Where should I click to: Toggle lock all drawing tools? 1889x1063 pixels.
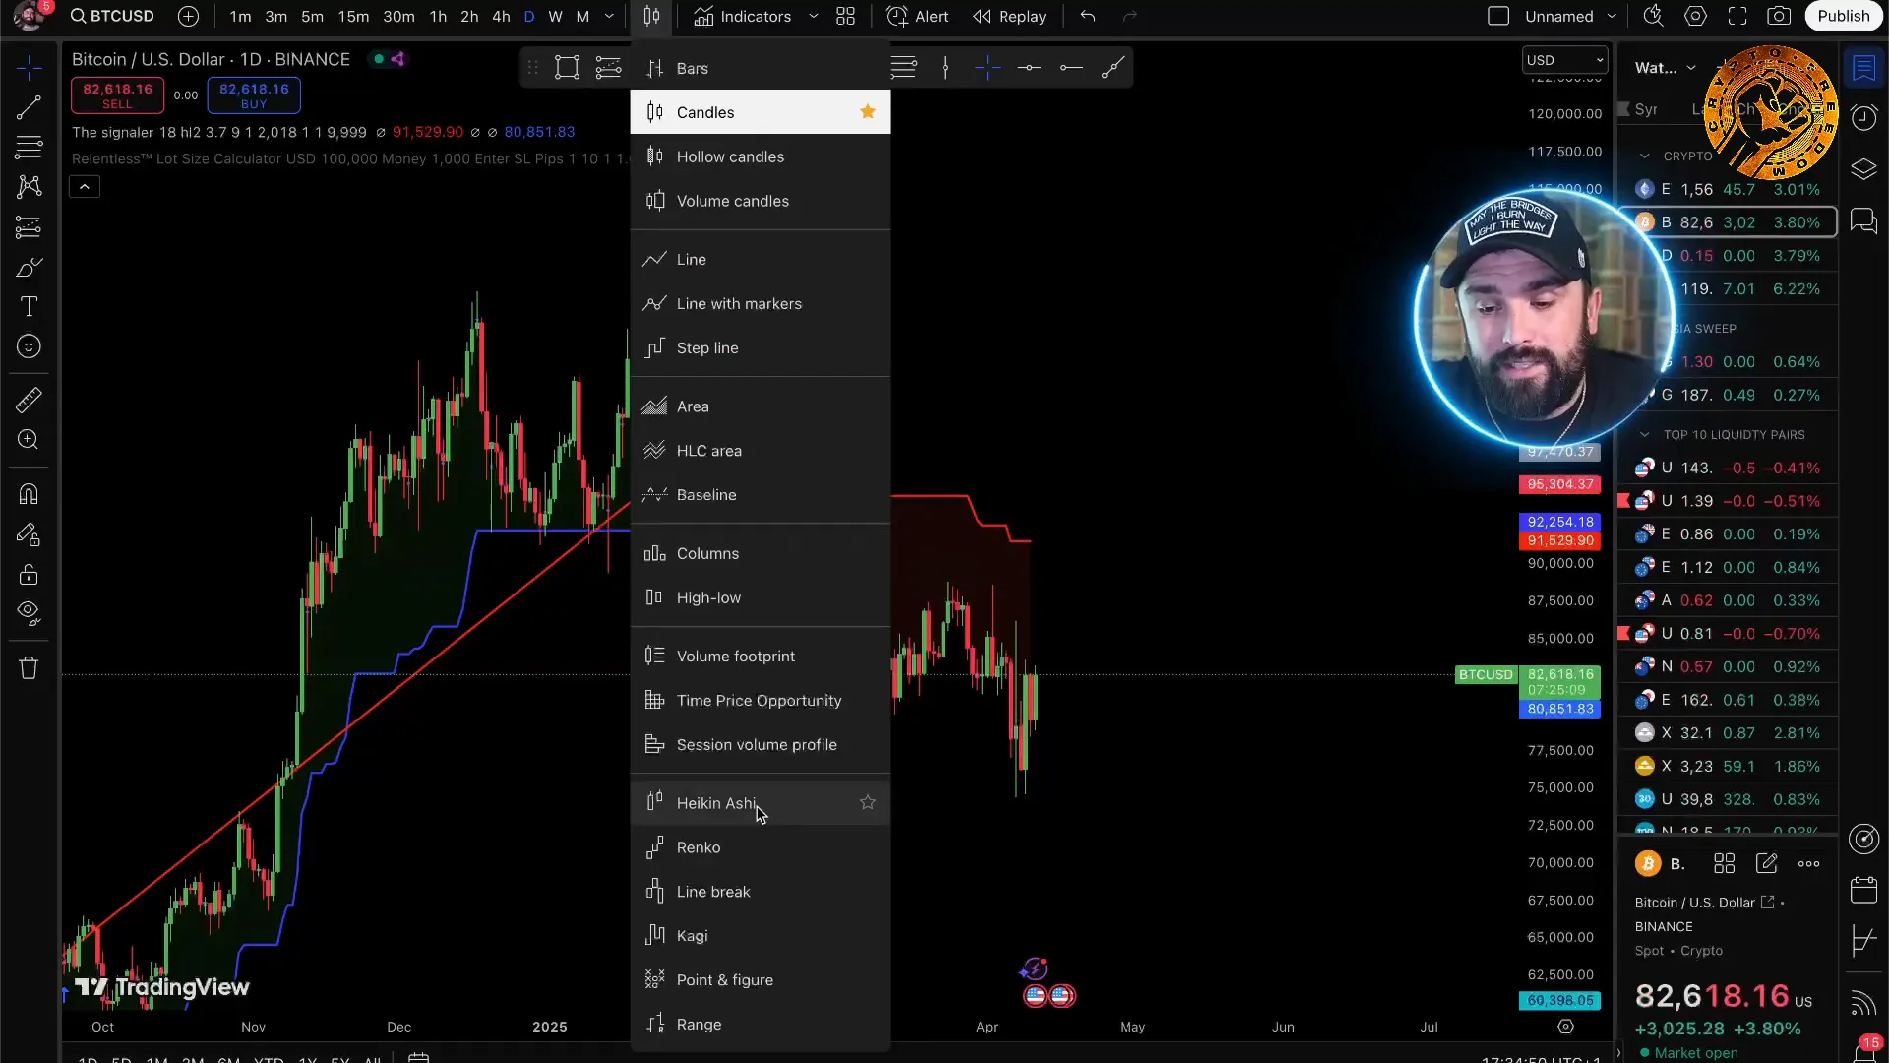click(x=29, y=574)
